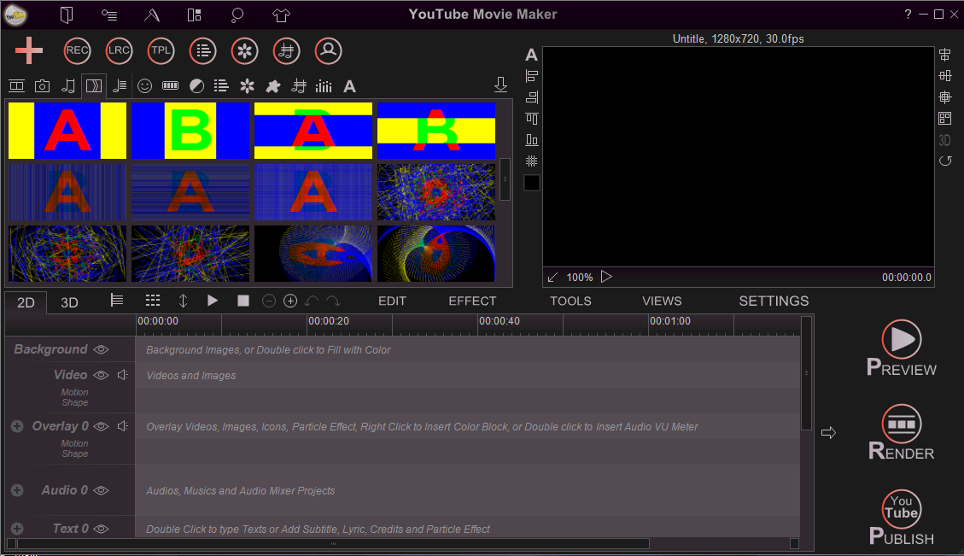Select the audio spectrum bars tab
Screen dimensions: 964x556
click(324, 86)
